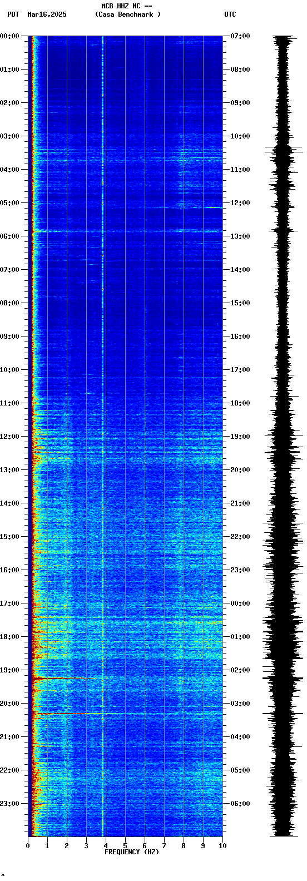Image resolution: width=307 pixels, height=881 pixels.
Task: Click the '09:00' PDT time label
Action: 9,336
